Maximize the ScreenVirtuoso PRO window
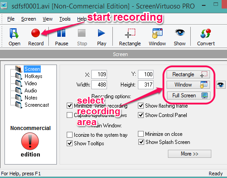Viewport: 227px width, 178px height. [216, 4]
